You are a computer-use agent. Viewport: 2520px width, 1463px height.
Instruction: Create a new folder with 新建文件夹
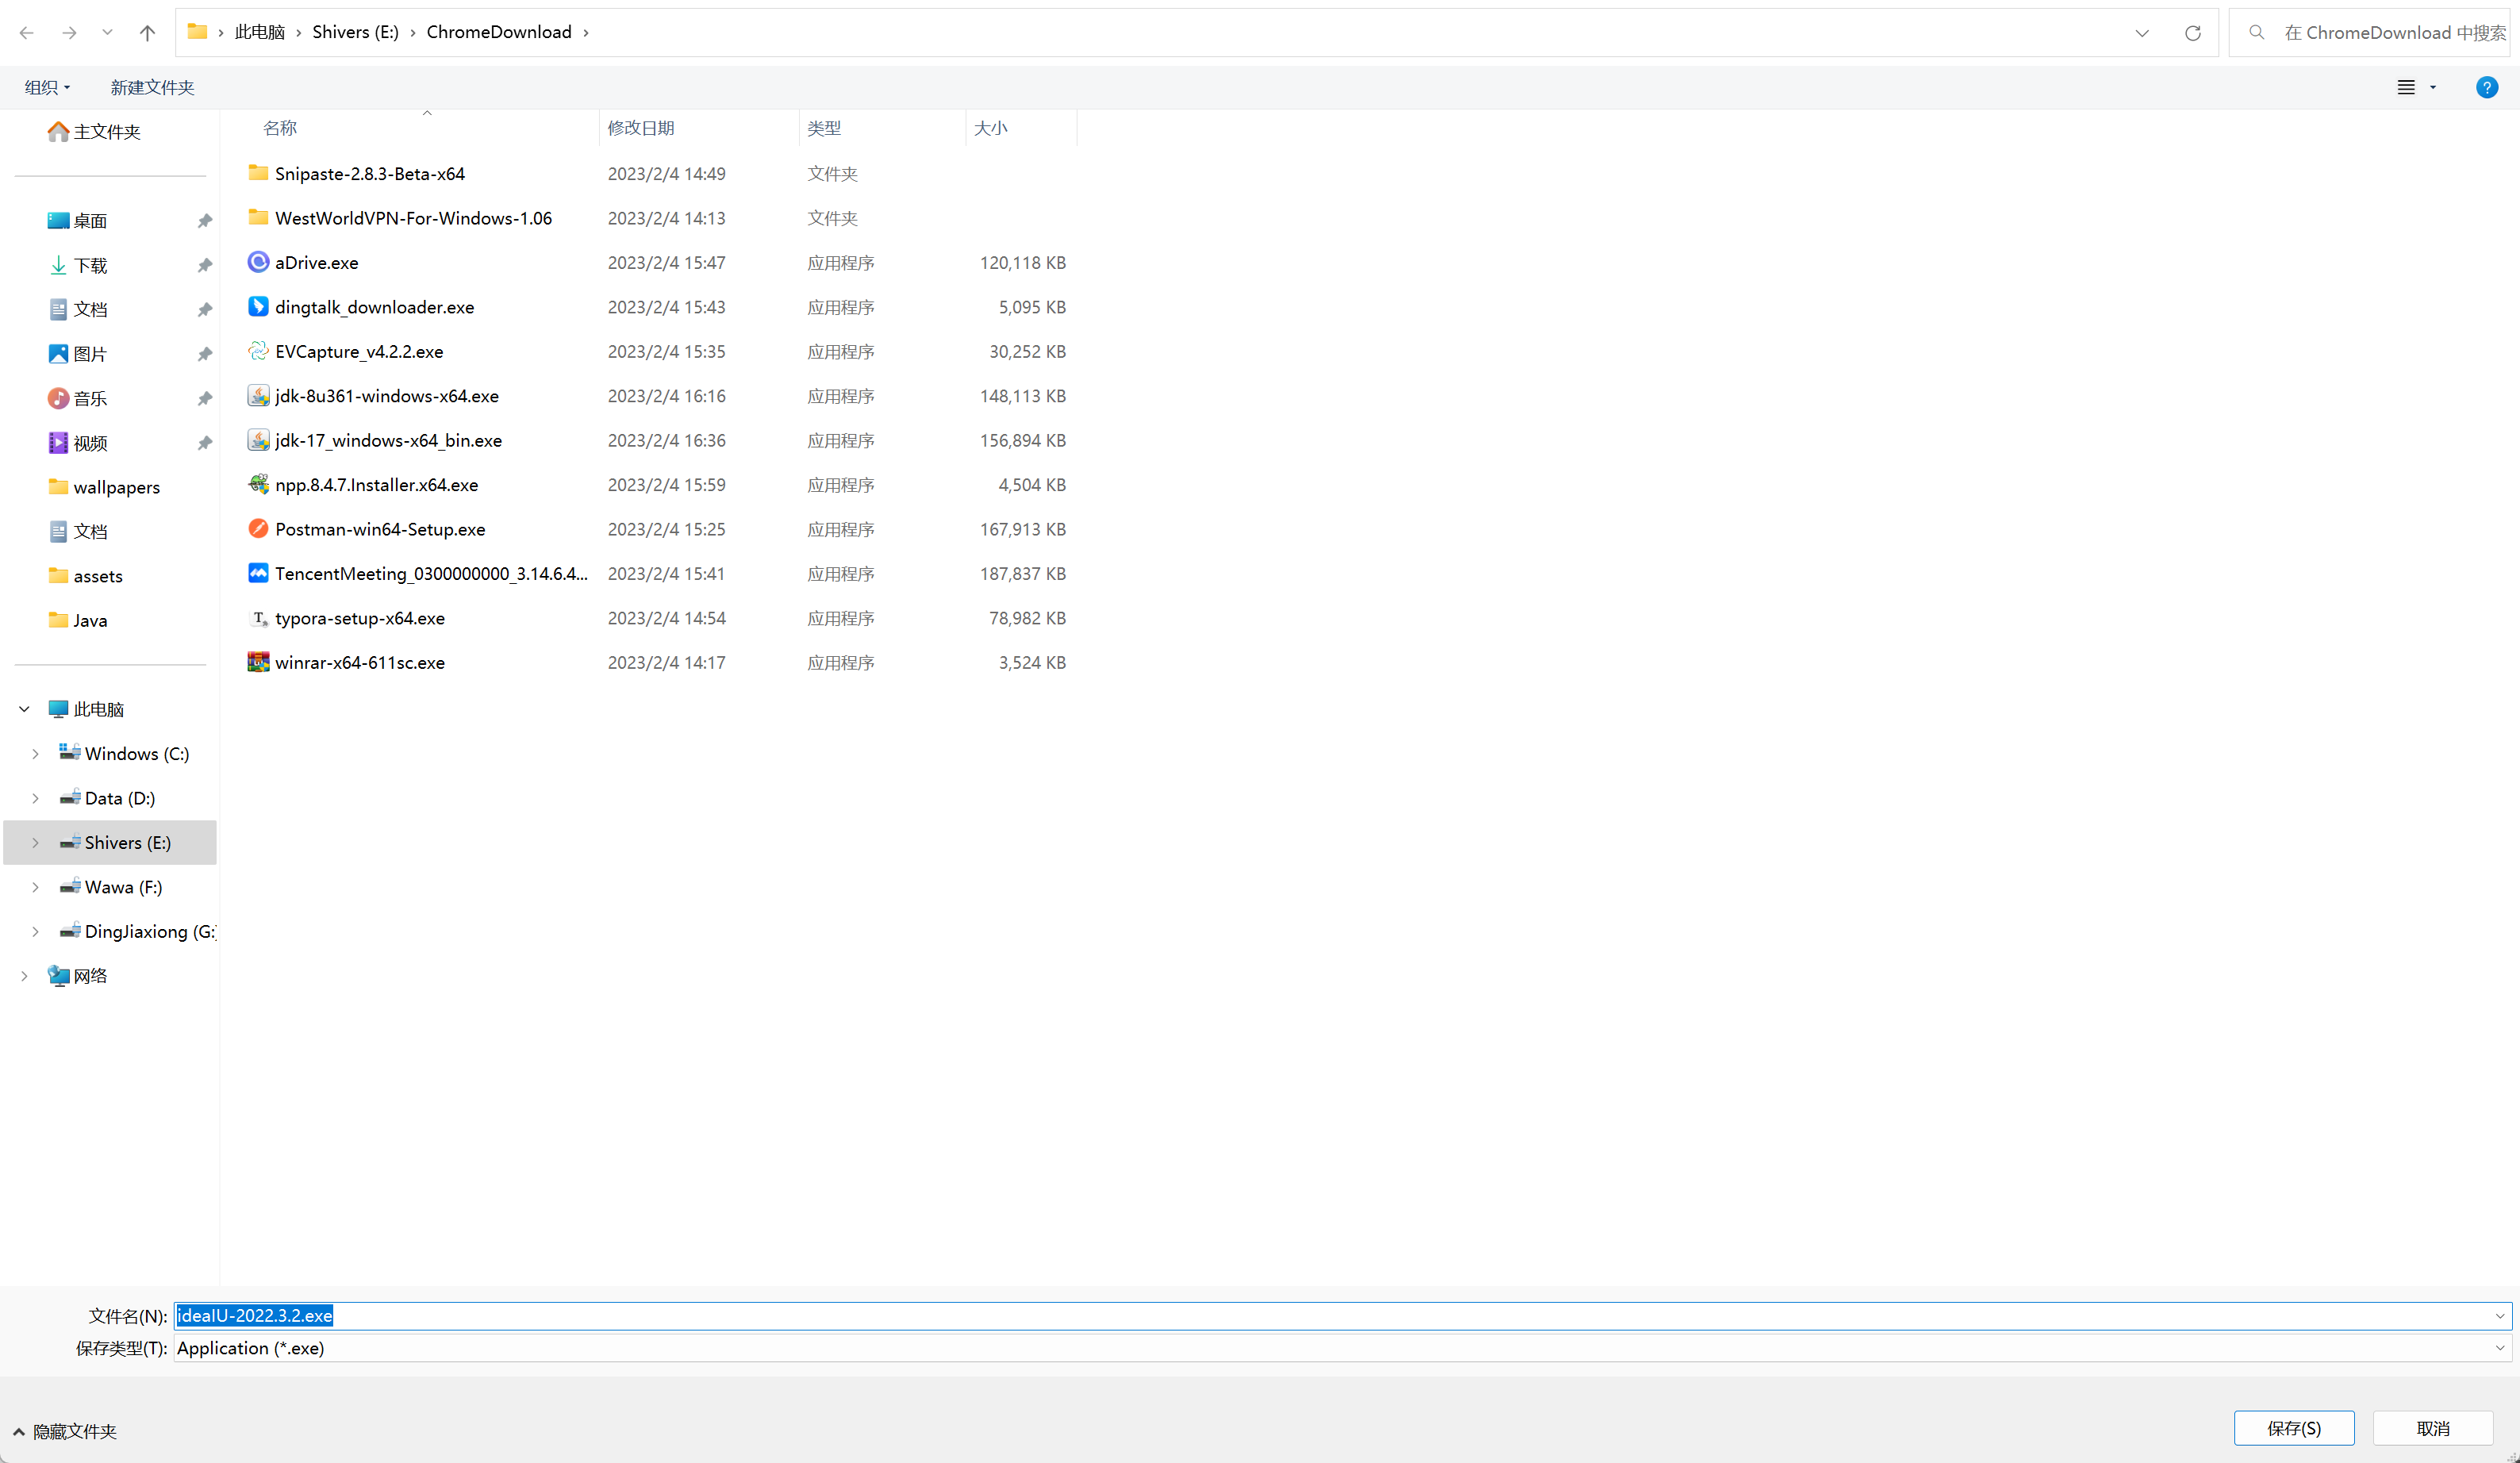pos(152,87)
